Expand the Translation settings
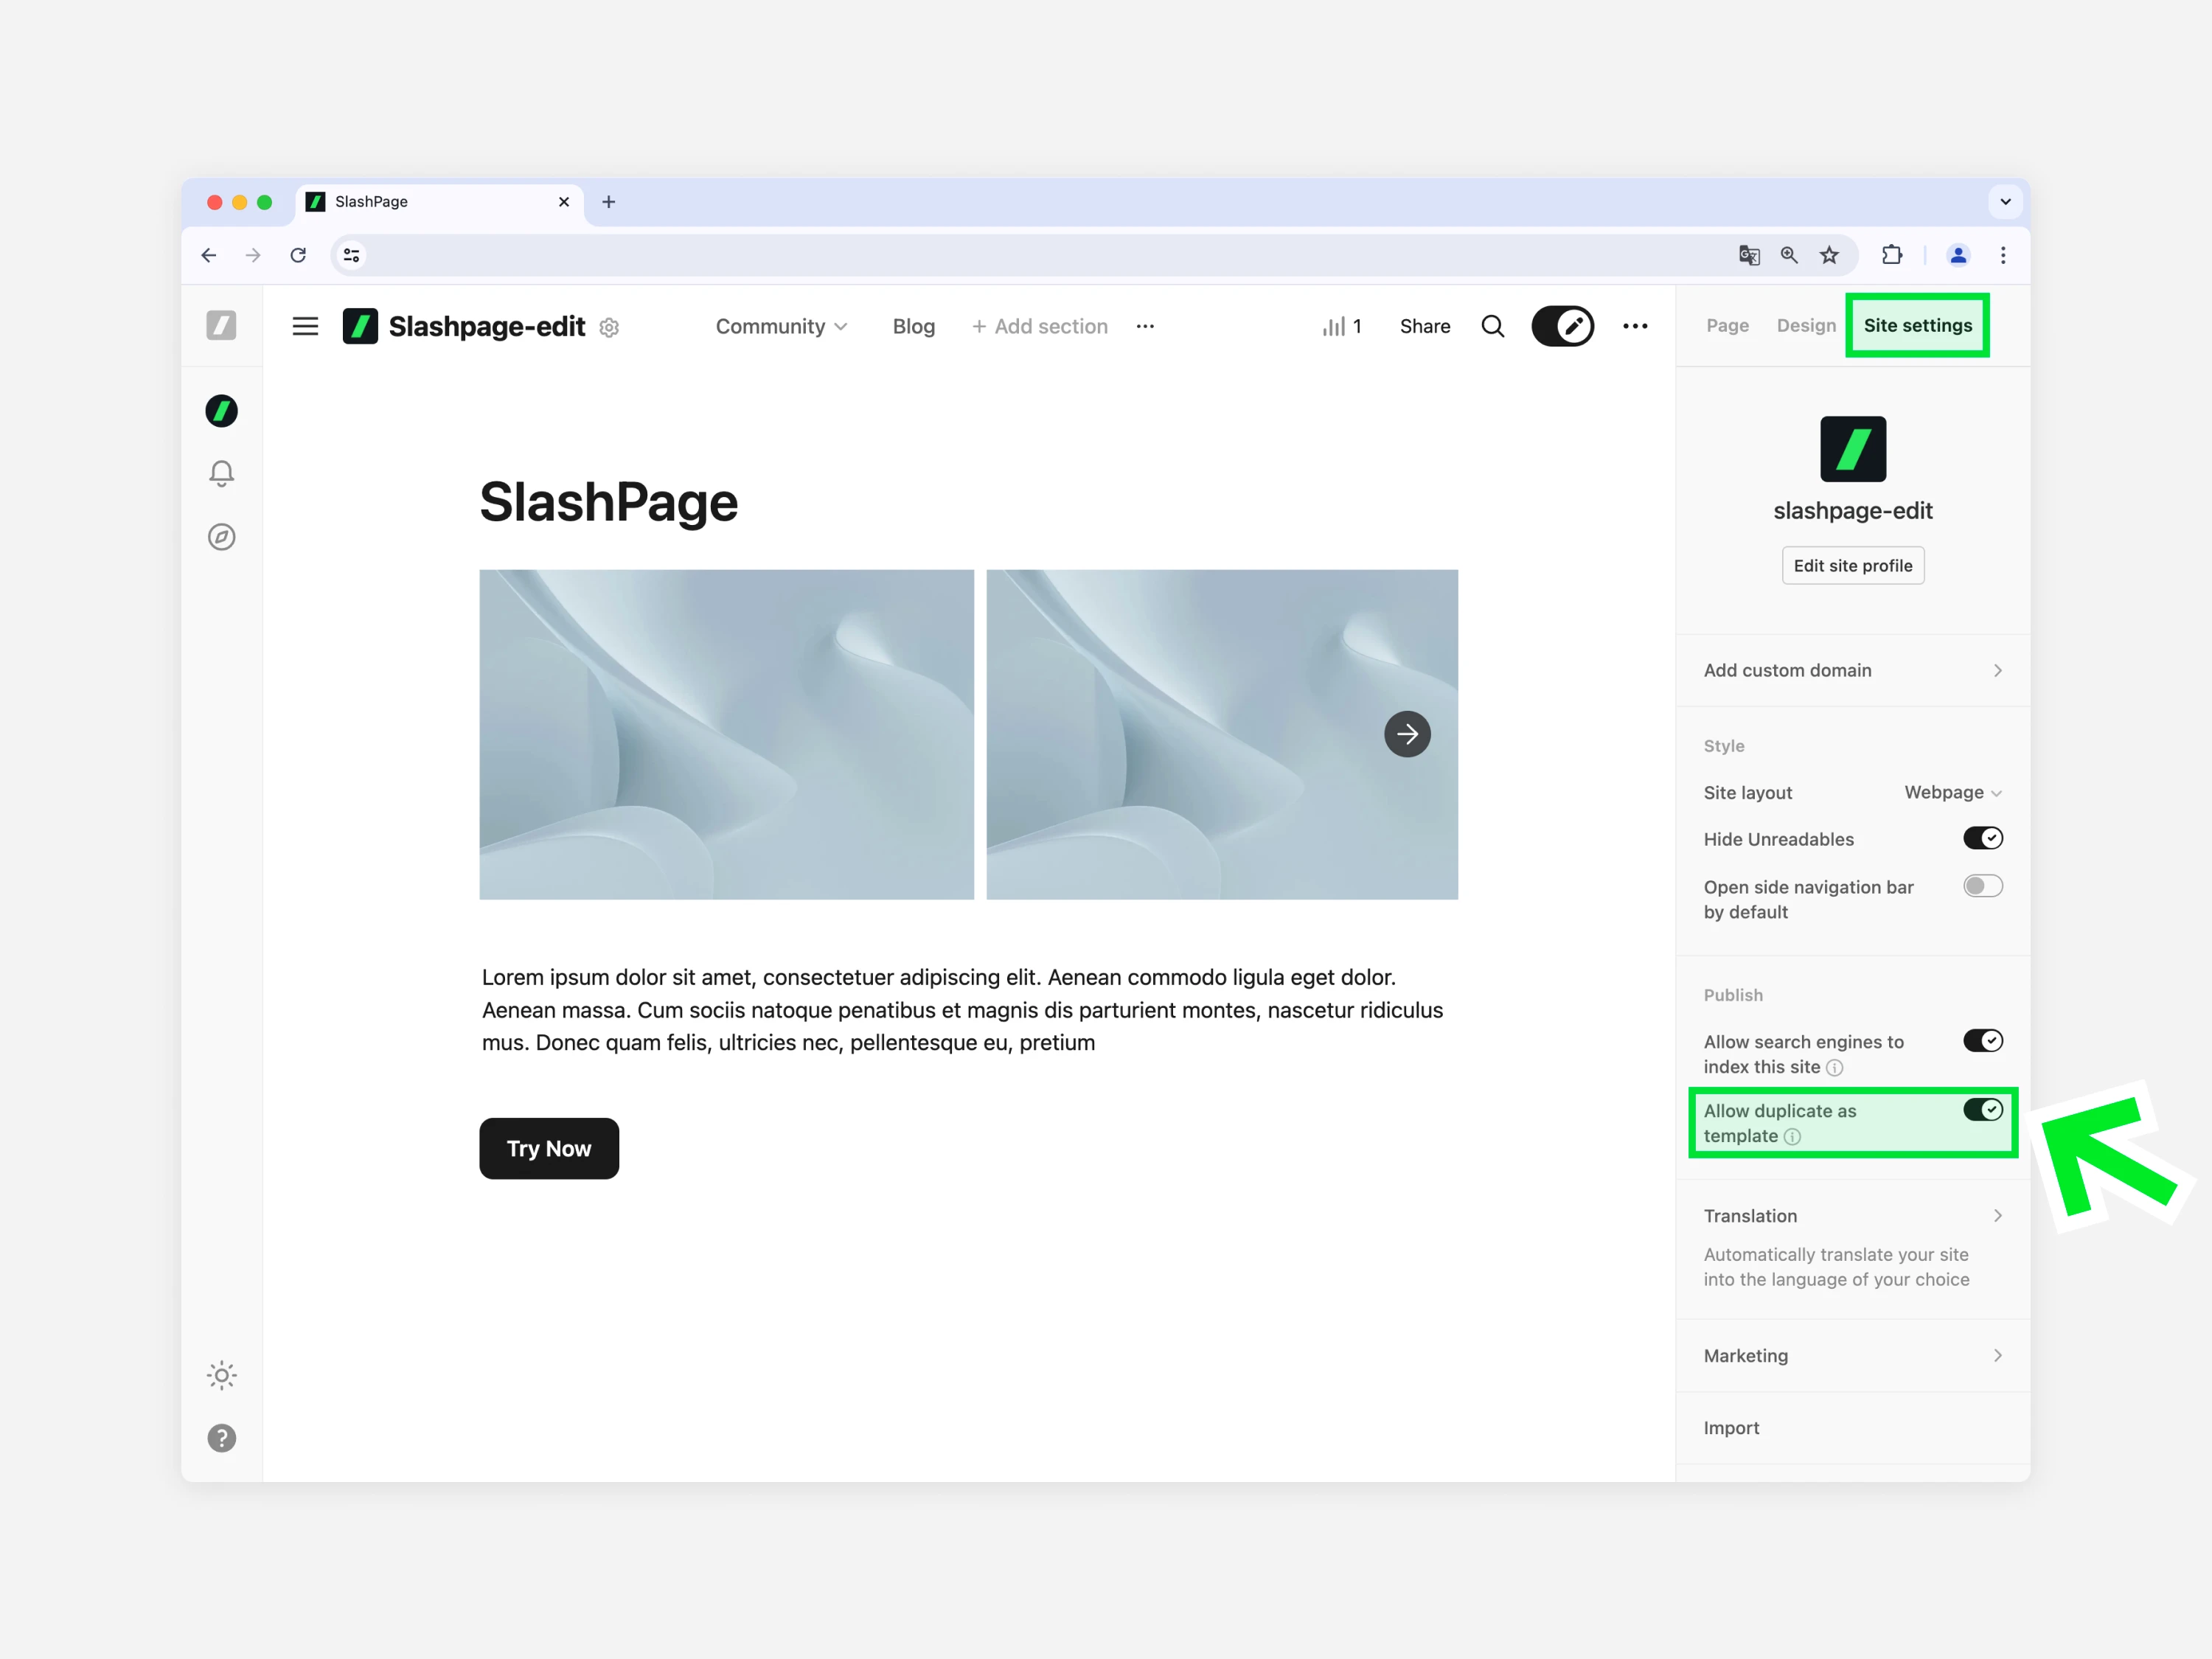This screenshot has height=1659, width=2212. (1852, 1216)
